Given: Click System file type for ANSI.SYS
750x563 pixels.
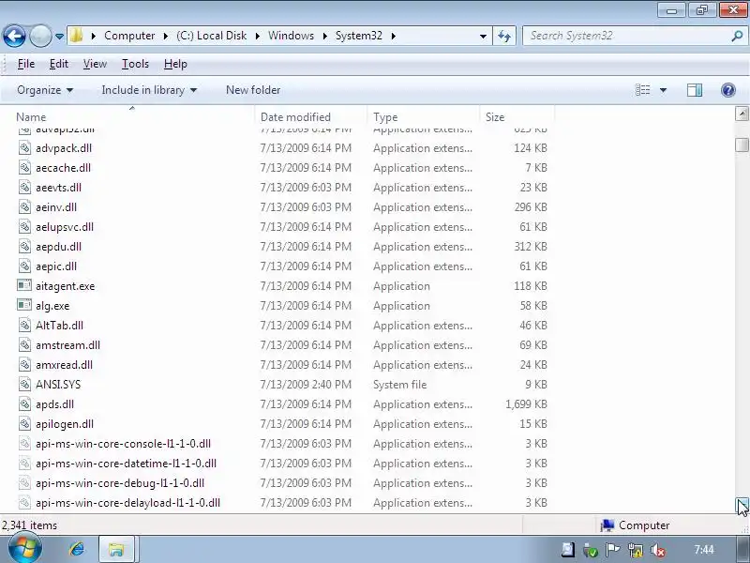Looking at the screenshot, I should tap(400, 385).
